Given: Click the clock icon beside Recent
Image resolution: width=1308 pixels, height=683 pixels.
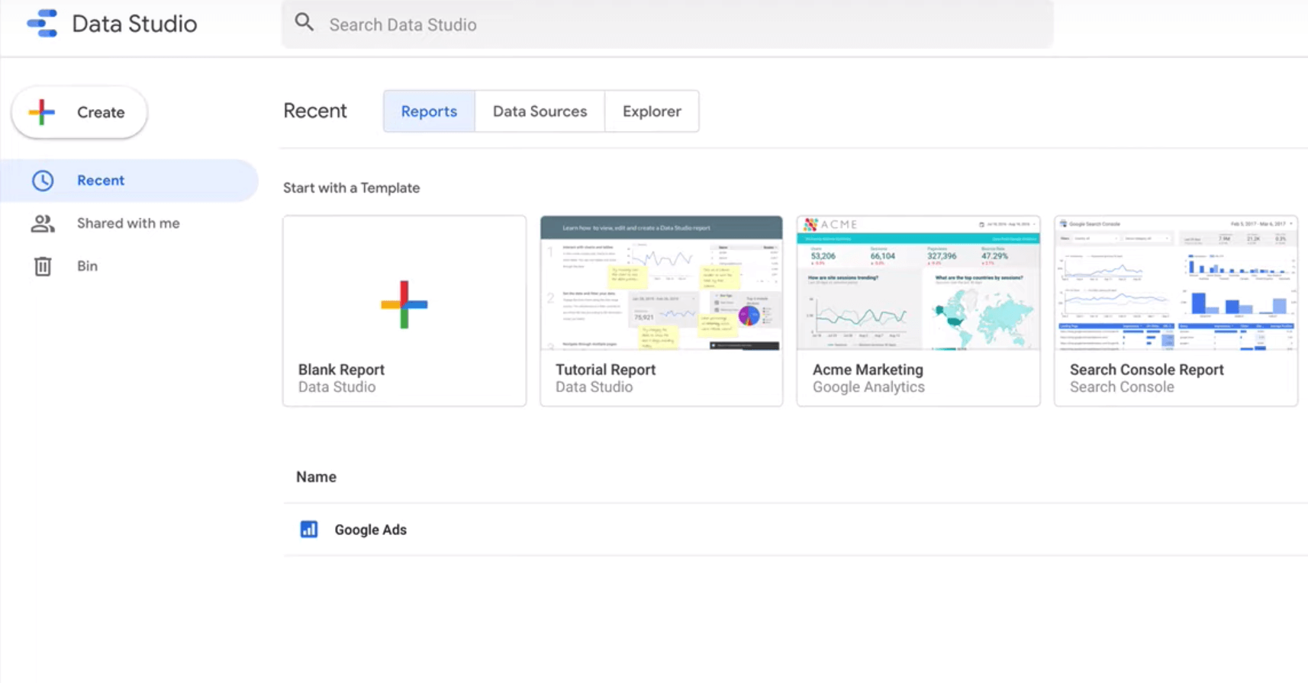Looking at the screenshot, I should (43, 181).
